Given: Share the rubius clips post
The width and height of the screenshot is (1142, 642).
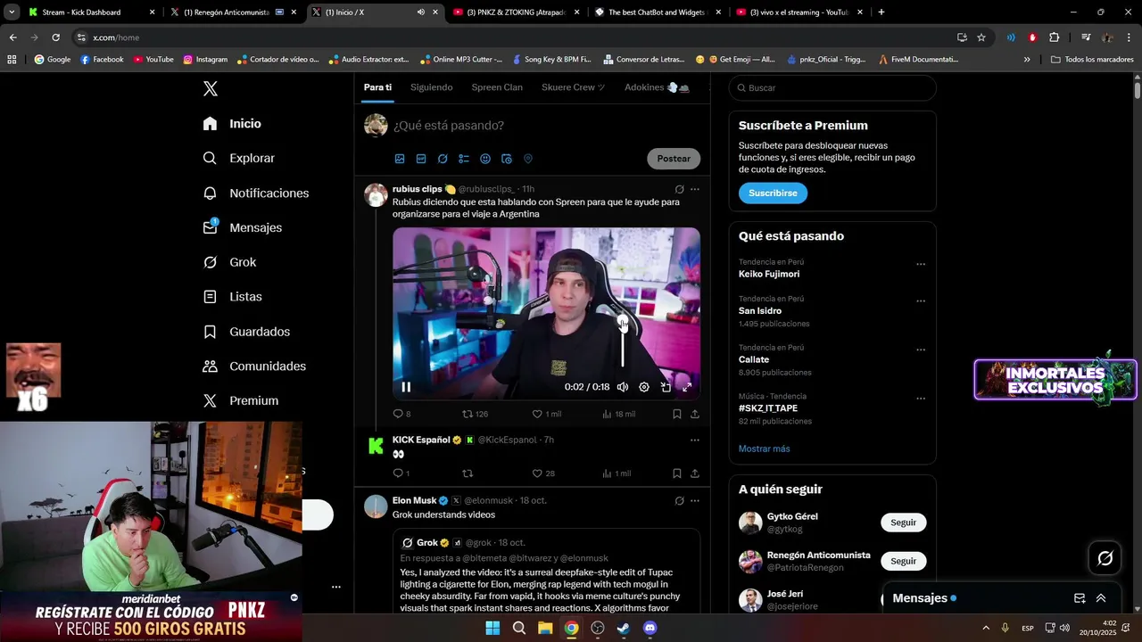Looking at the screenshot, I should pos(695,414).
